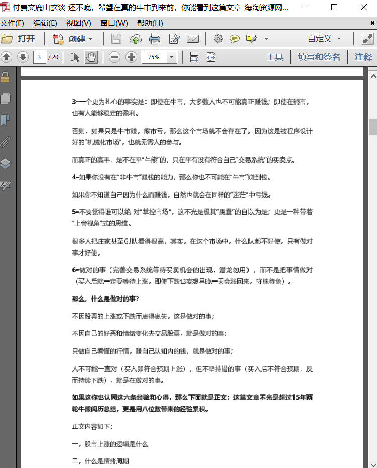Close the document via menu bar x
This screenshot has height=468, width=377.
[x=372, y=23]
